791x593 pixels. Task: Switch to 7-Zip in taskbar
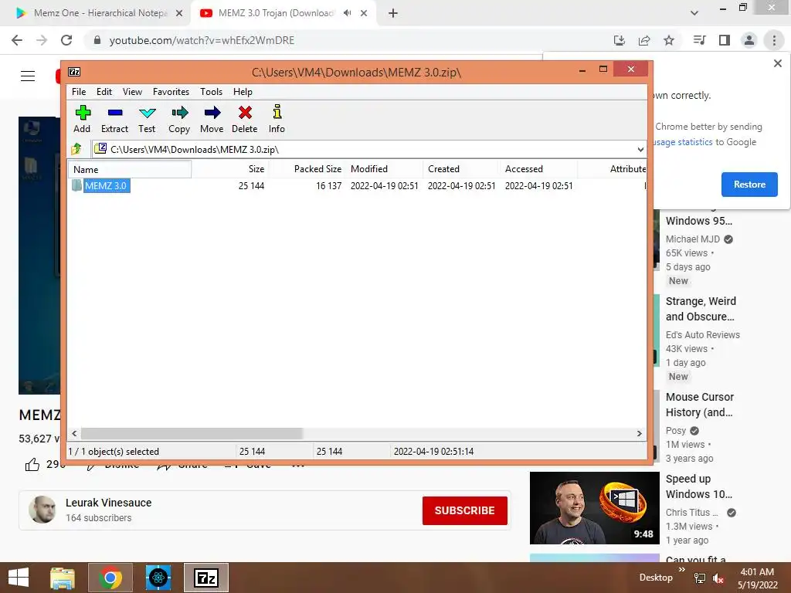206,578
